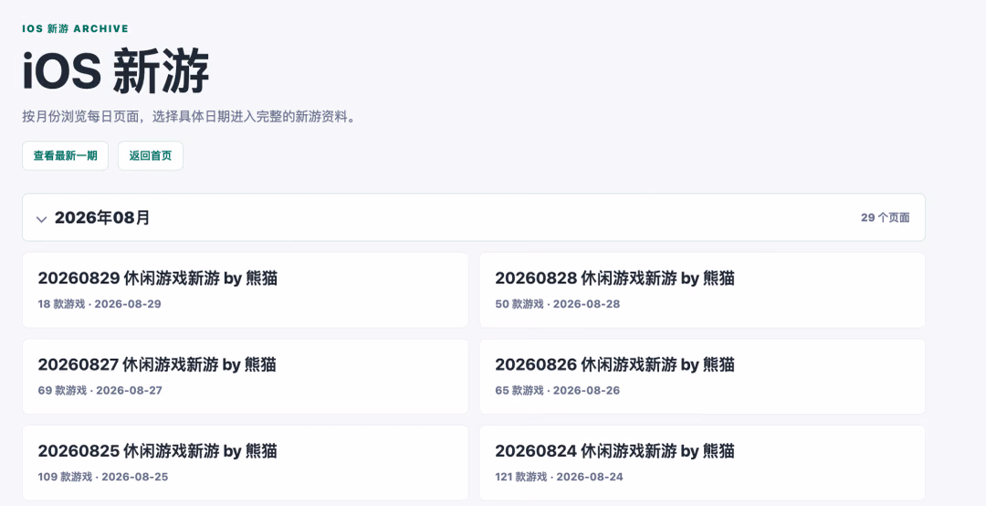
Task: Click the 2026年08月 month heading
Action: click(102, 217)
